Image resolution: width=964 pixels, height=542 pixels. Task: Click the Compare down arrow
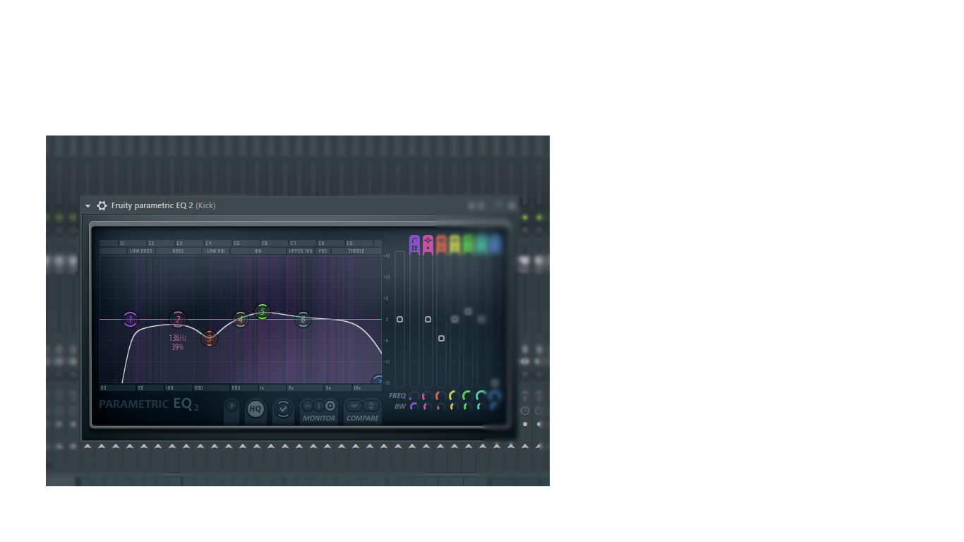click(x=354, y=407)
